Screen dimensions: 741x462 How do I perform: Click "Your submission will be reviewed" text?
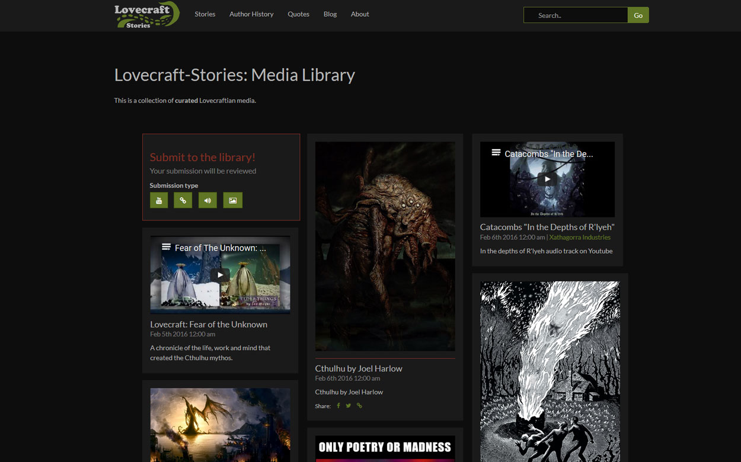[x=203, y=171]
